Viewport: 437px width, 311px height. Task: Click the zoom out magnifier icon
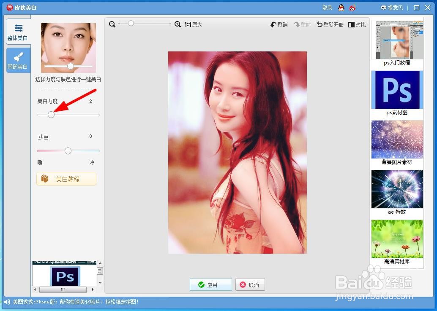pyautogui.click(x=112, y=24)
